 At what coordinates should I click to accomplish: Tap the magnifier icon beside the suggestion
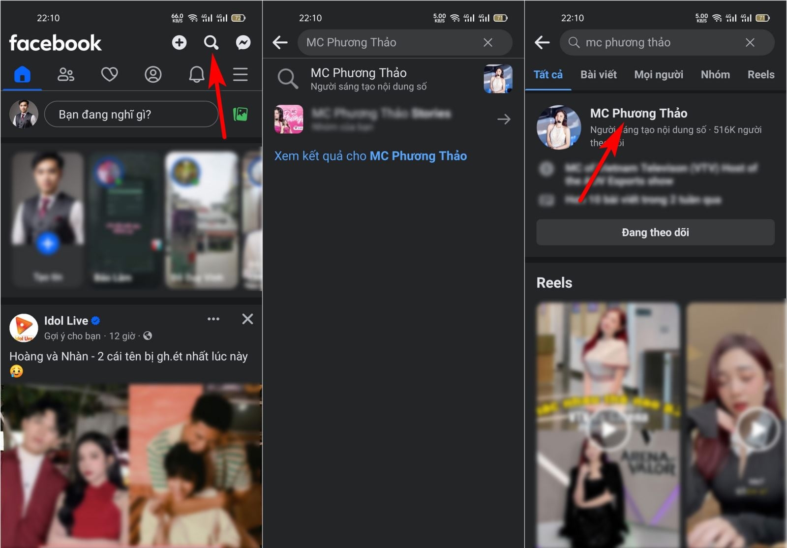[x=288, y=79]
